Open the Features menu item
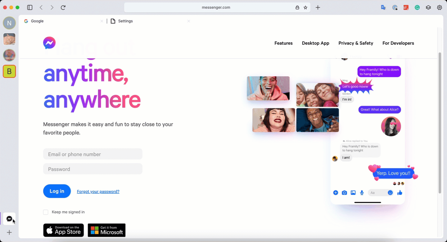Screen dimensions: 447x242 pyautogui.click(x=283, y=43)
